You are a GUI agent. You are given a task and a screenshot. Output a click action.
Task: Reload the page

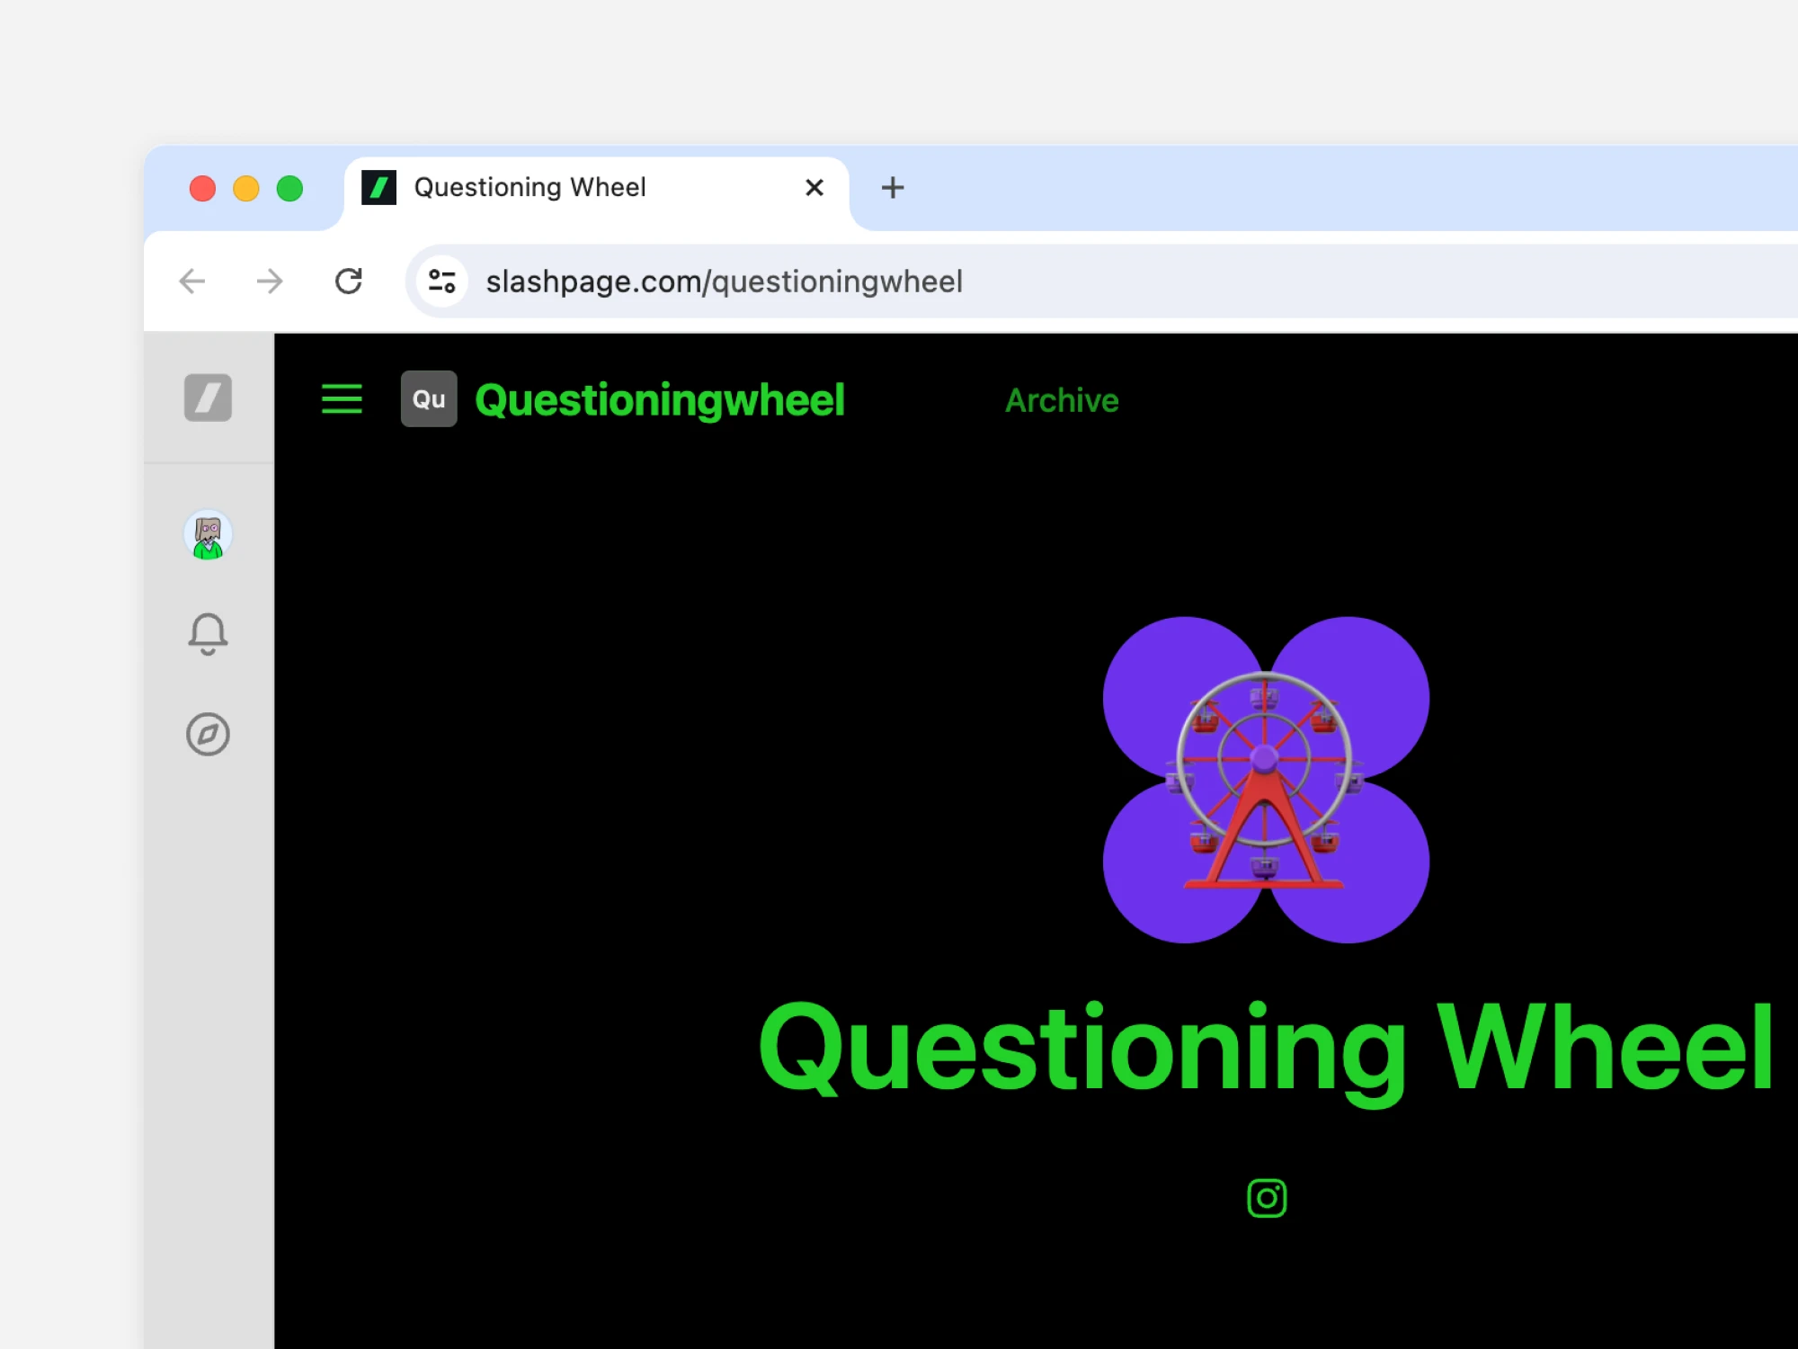point(349,281)
